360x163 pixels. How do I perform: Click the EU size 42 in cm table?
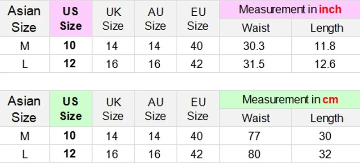[197, 154]
